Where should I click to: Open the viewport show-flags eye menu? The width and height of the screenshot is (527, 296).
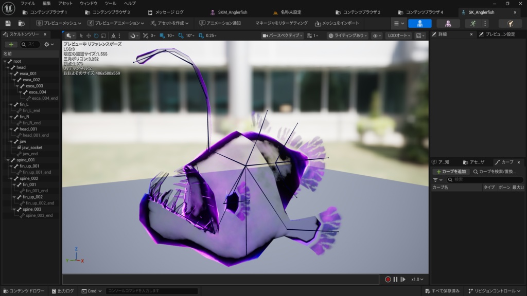pyautogui.click(x=376, y=35)
